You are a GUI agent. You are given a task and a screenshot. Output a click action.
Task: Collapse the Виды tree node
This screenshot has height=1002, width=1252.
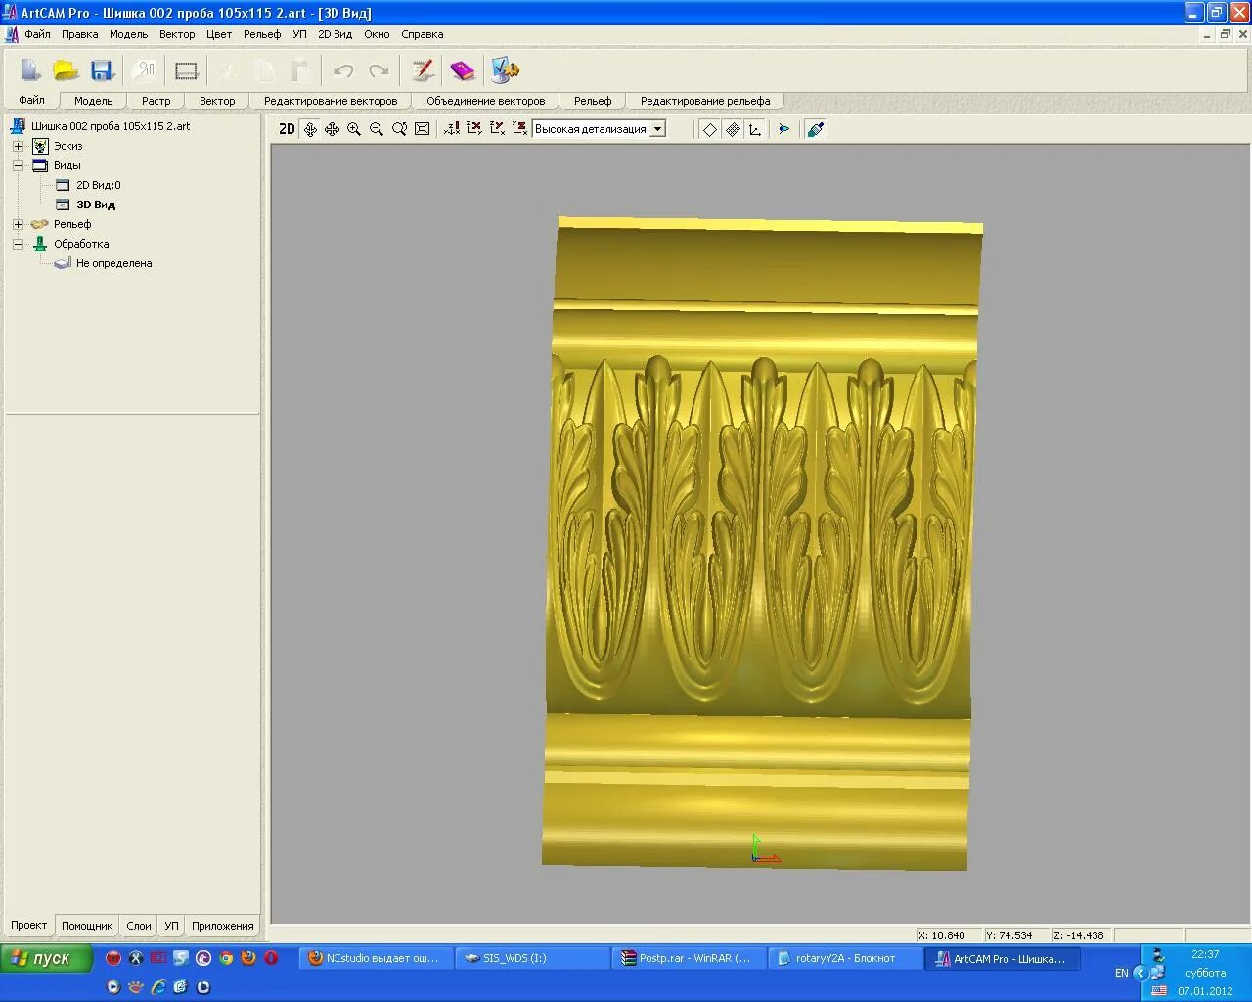18,165
